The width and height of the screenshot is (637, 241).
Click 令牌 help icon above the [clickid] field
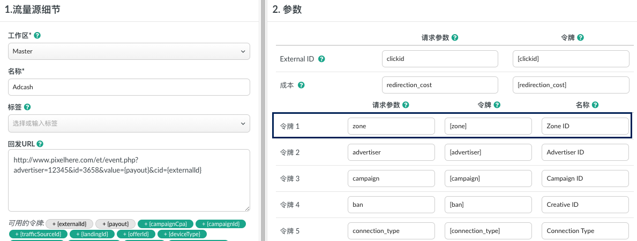581,37
